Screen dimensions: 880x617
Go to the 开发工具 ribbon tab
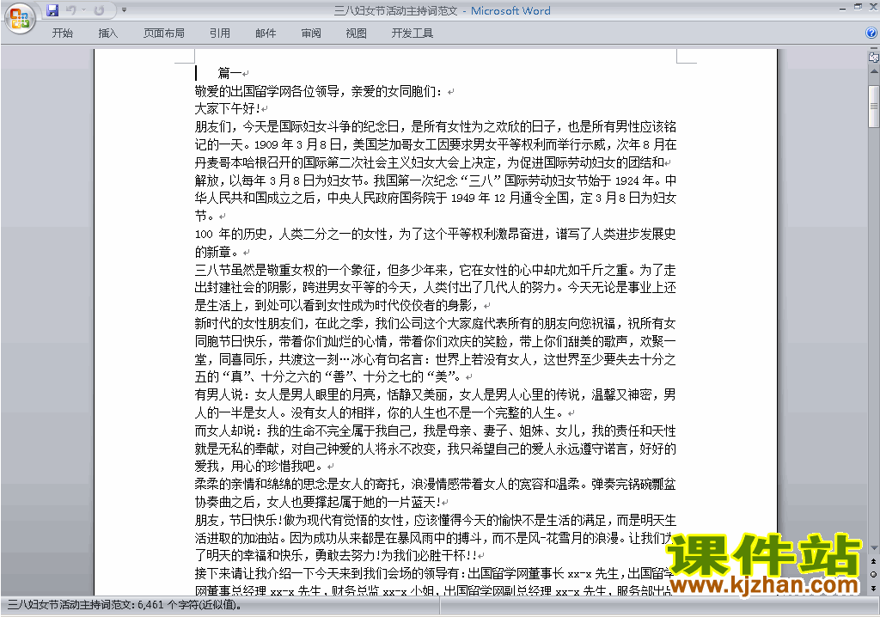[x=412, y=34]
